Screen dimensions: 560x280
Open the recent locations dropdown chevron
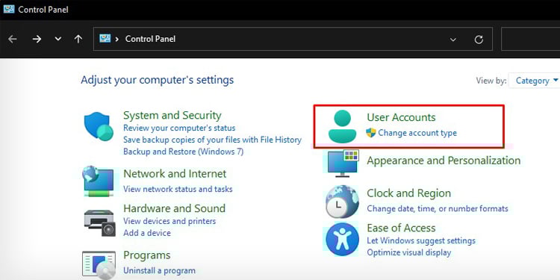[57, 39]
